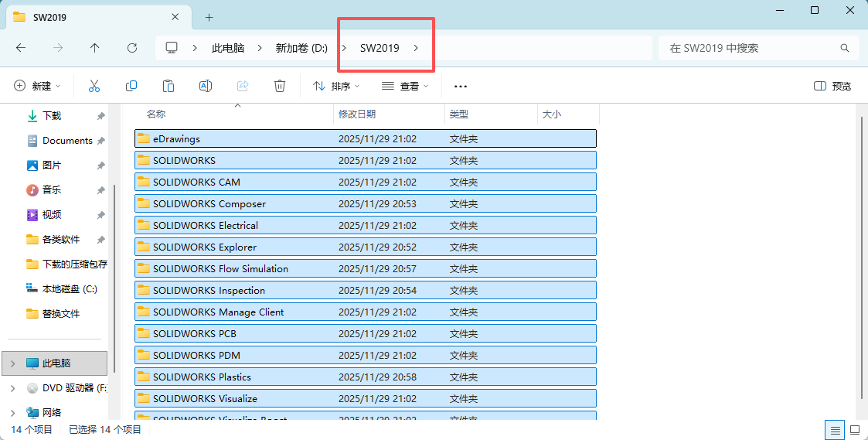Click SW2019 in the address breadcrumb

pyautogui.click(x=380, y=48)
